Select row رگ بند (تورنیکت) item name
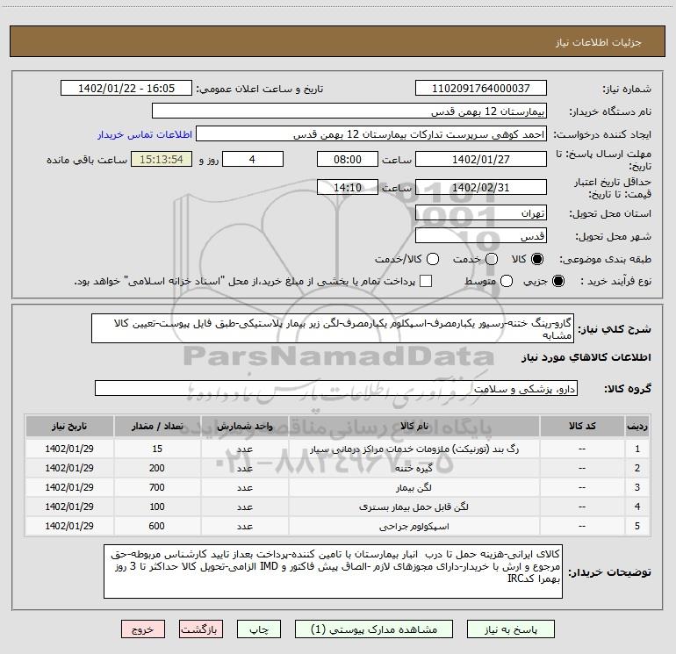Image resolution: width=676 pixels, height=654 pixels. pos(414,449)
